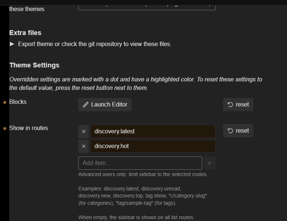287x221 pixels.
Task: Click the 'When empty, the sidebar' description
Action: (x=136, y=218)
